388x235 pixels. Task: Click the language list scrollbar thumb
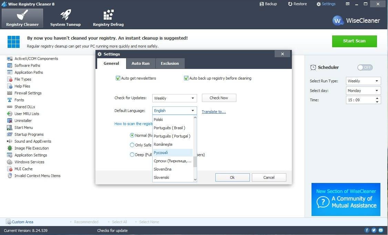tap(195, 162)
